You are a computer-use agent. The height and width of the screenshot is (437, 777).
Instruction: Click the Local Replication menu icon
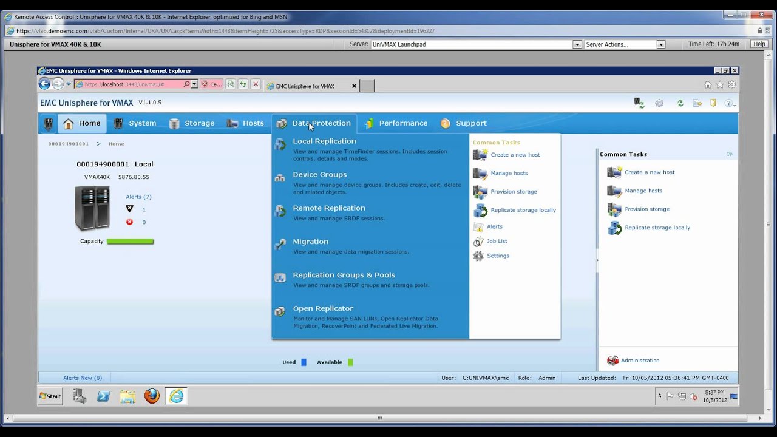[x=280, y=144]
